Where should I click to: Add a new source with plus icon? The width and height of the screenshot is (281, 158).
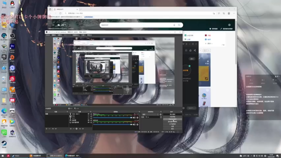tap(71, 129)
